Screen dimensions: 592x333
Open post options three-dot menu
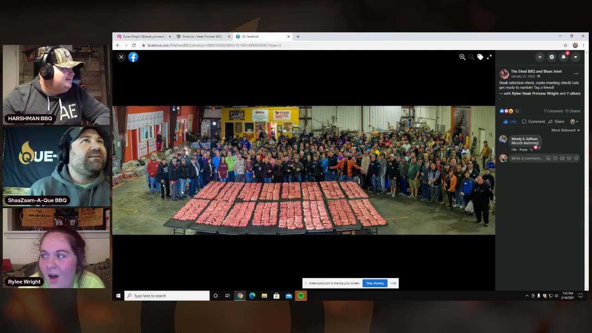[576, 74]
